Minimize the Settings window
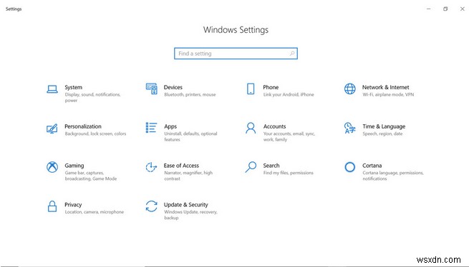469x267 pixels. pyautogui.click(x=428, y=9)
